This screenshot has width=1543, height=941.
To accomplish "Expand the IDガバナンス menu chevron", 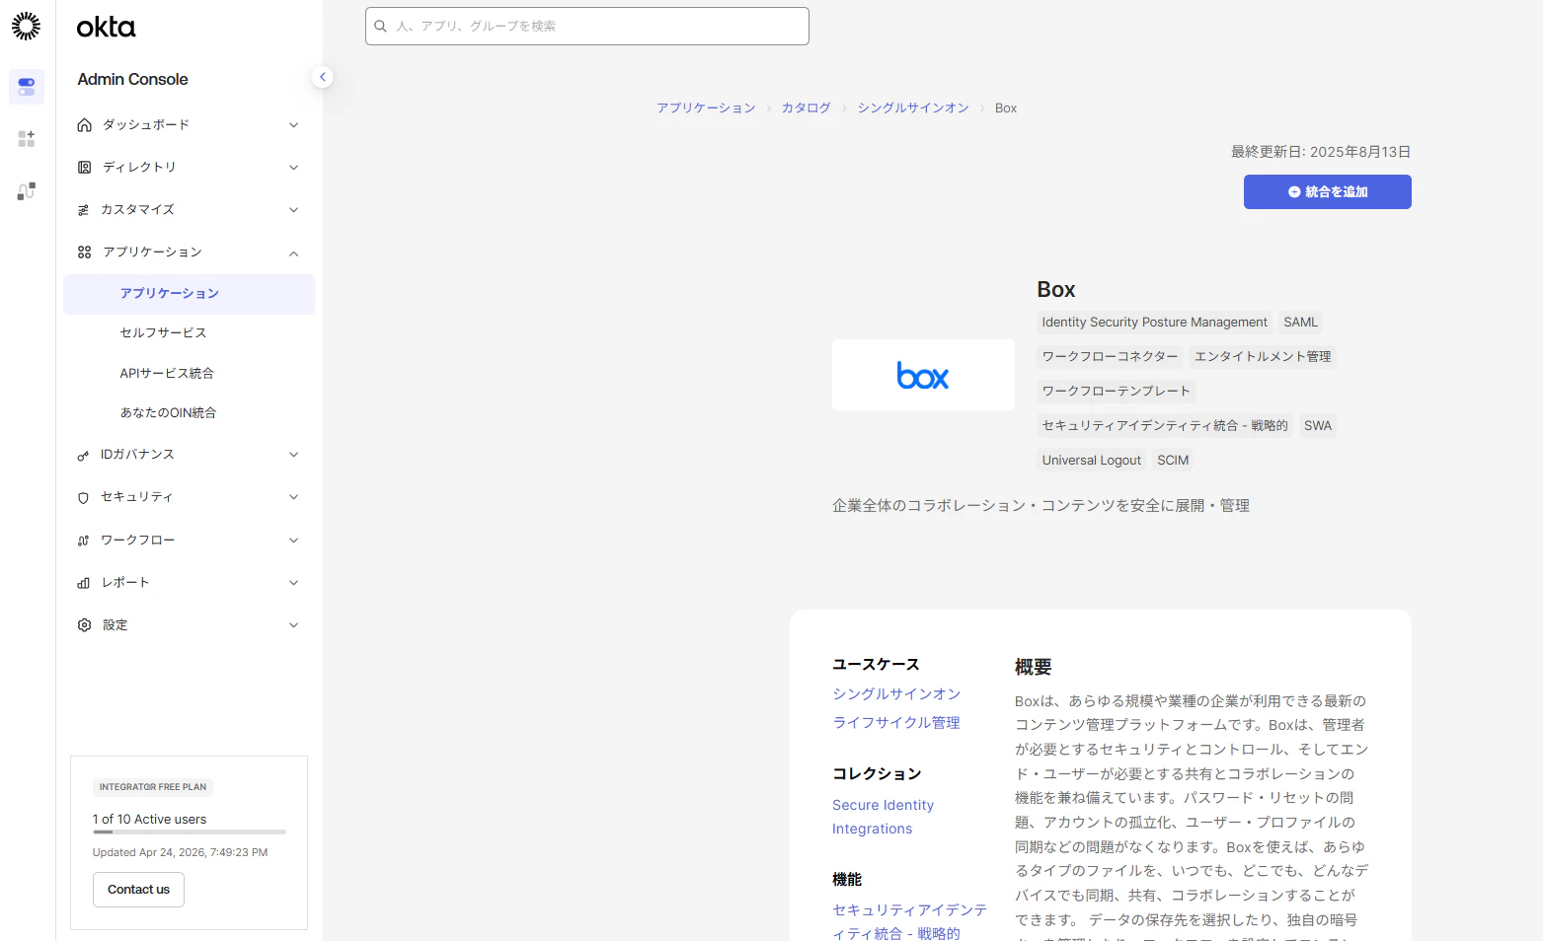I will coord(293,455).
